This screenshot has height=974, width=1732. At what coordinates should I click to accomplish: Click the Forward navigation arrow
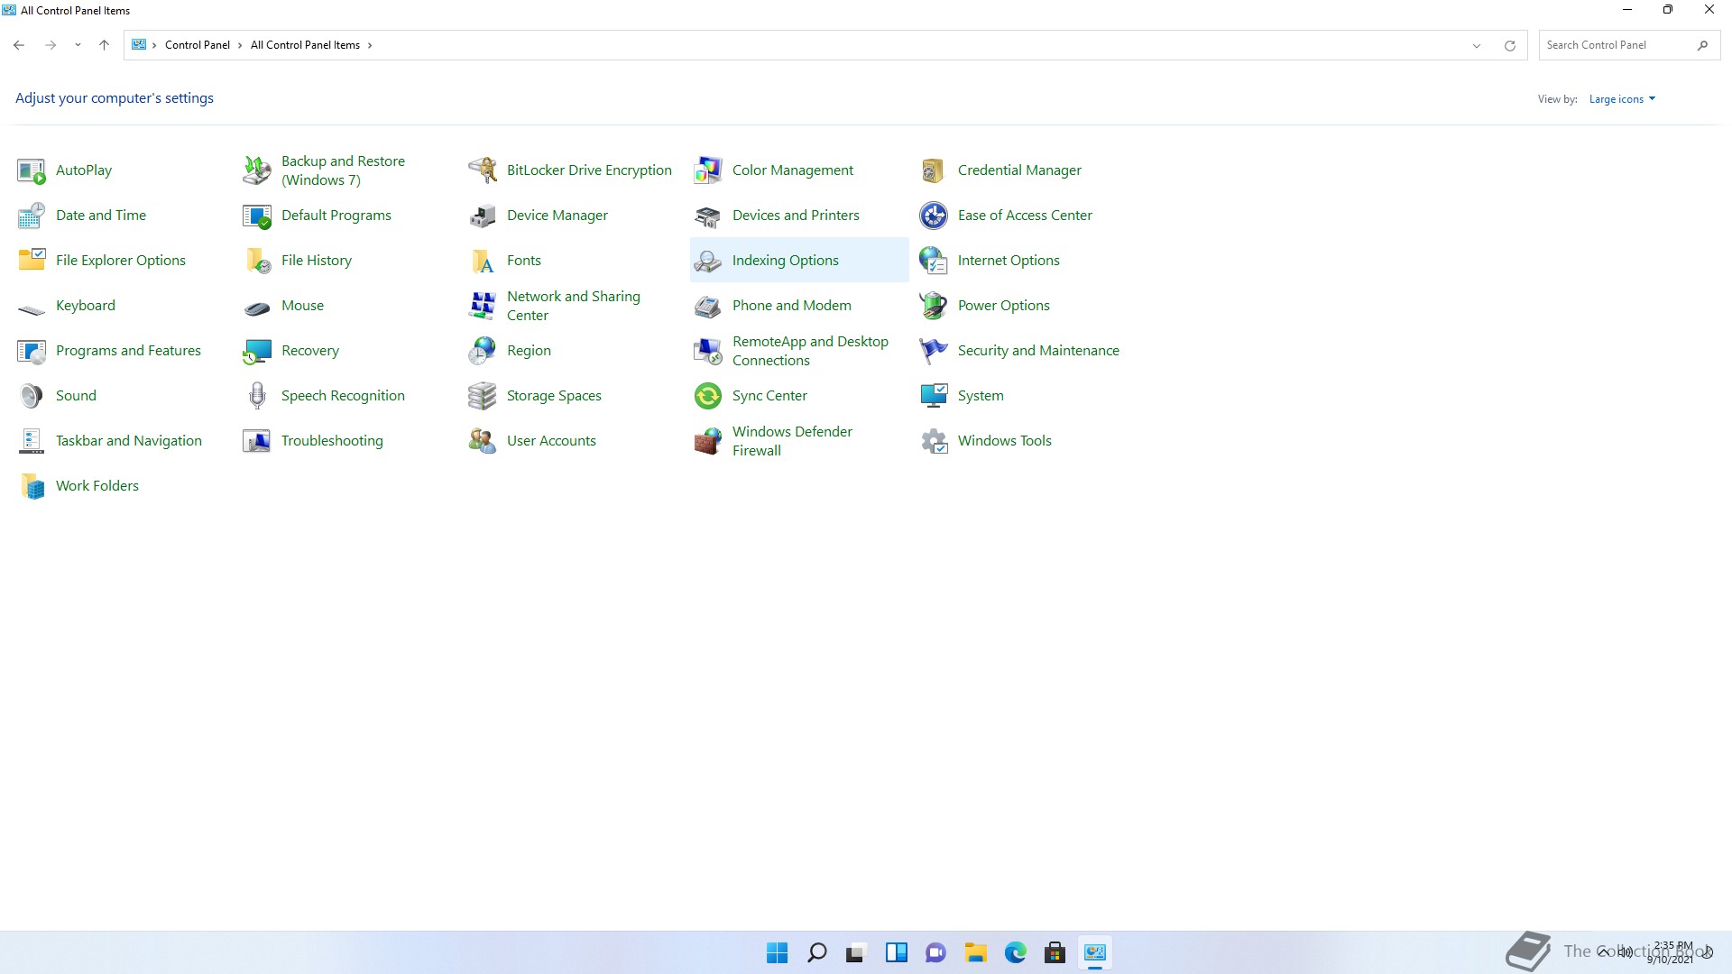51,45
